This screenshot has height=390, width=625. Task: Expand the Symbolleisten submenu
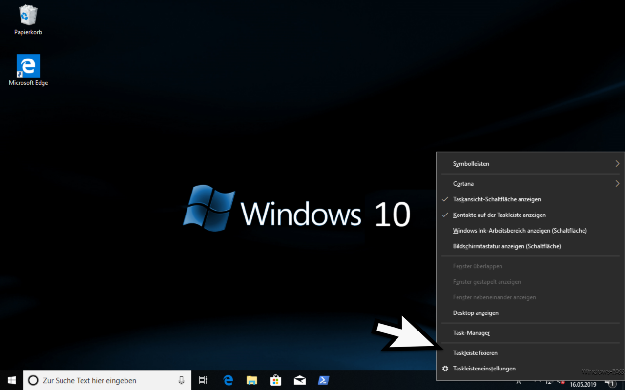pos(530,164)
